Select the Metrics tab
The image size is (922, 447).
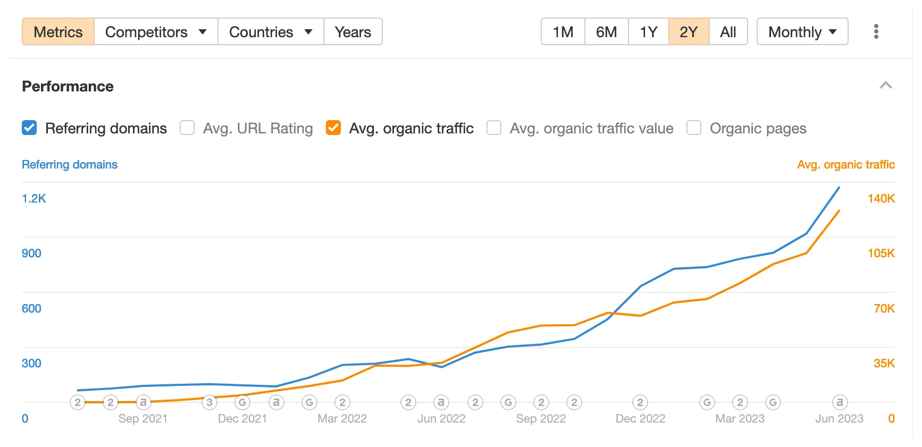click(x=58, y=32)
